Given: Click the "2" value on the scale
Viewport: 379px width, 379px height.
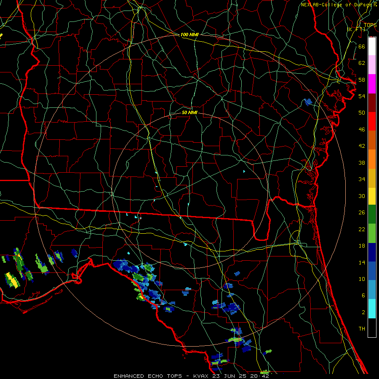Looking at the screenshot, I should coord(363,312).
